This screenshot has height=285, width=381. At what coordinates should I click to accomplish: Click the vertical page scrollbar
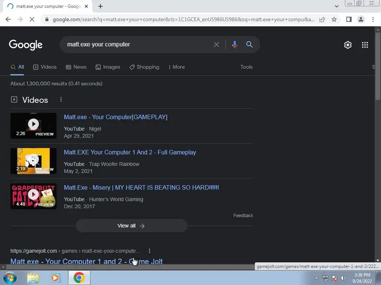click(378, 66)
